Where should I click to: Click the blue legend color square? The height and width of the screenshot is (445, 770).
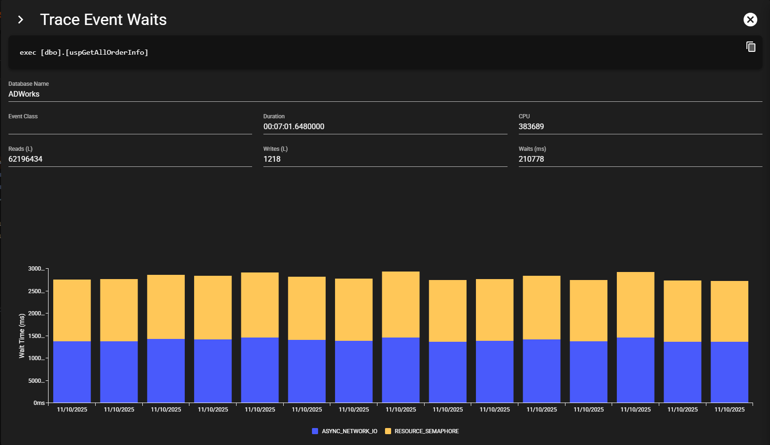point(315,431)
